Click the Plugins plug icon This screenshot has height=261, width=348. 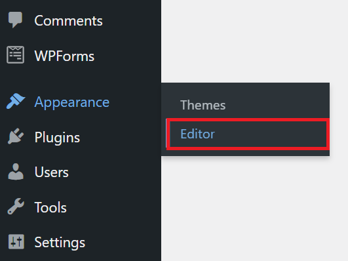[16, 136]
